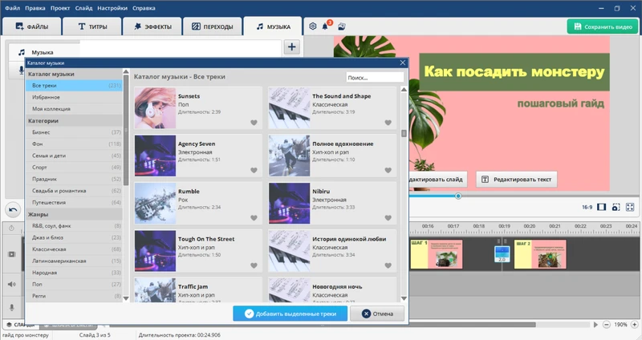Screen dimensions: 642x340
Task: Click the snapshot frame icon in preview
Action: 616,207
